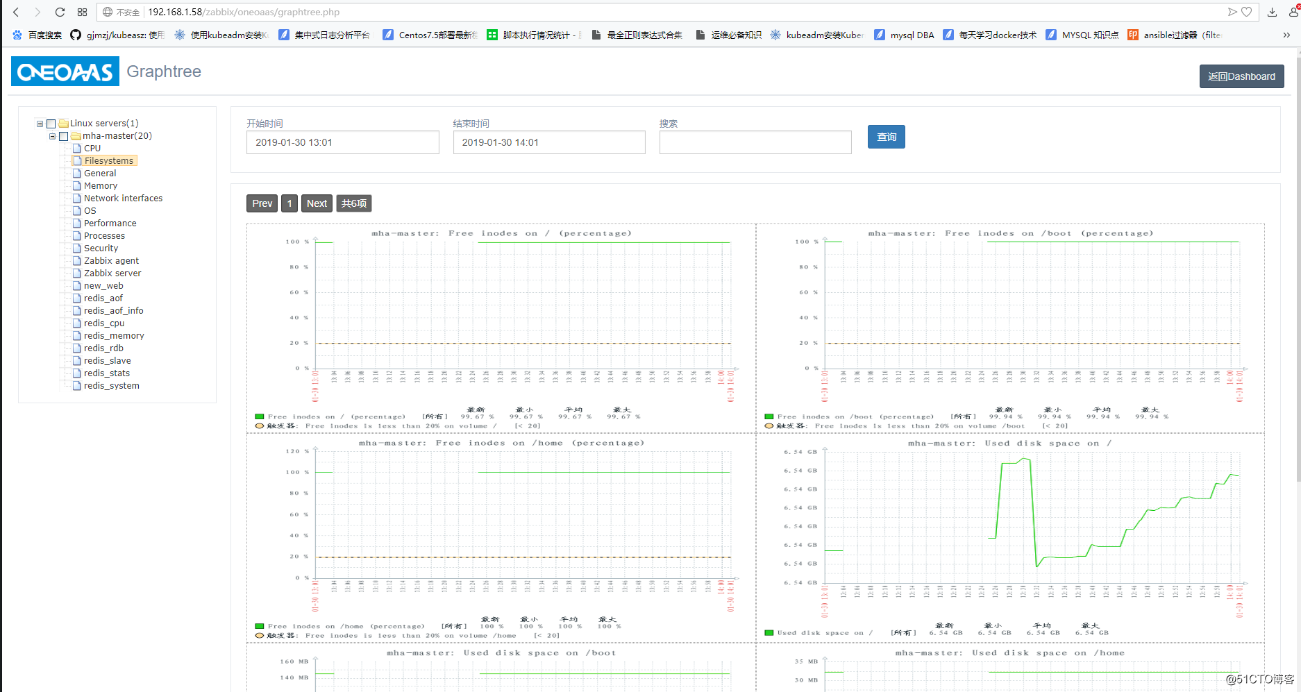Click the ONEOAAS logo
The height and width of the screenshot is (692, 1301).
[x=65, y=71]
